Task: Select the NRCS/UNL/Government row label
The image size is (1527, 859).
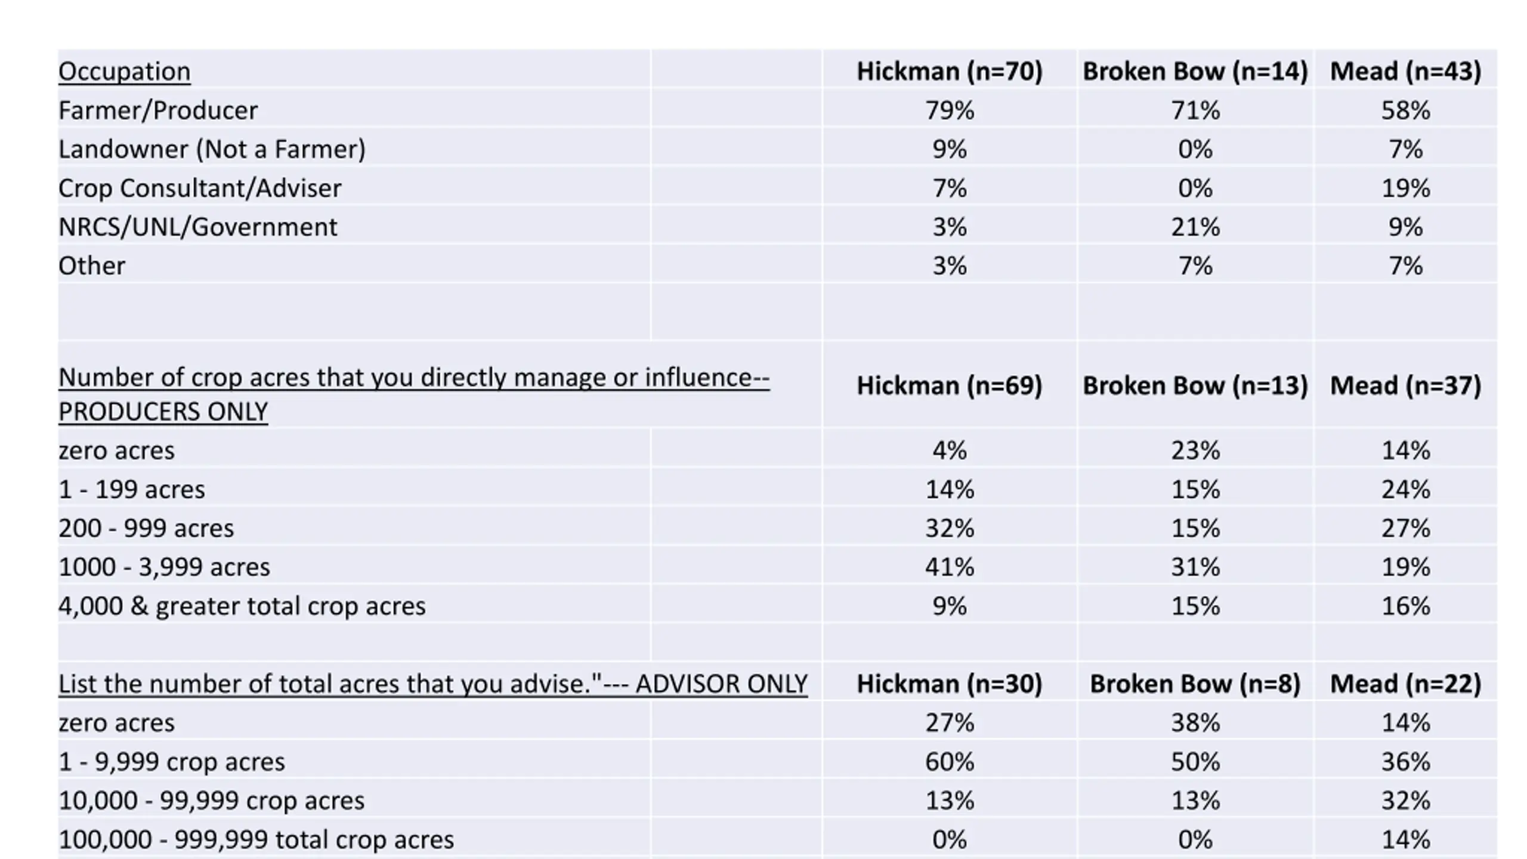Action: coord(197,227)
